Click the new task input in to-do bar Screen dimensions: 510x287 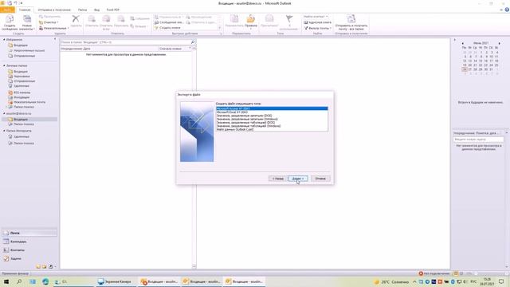(x=478, y=140)
